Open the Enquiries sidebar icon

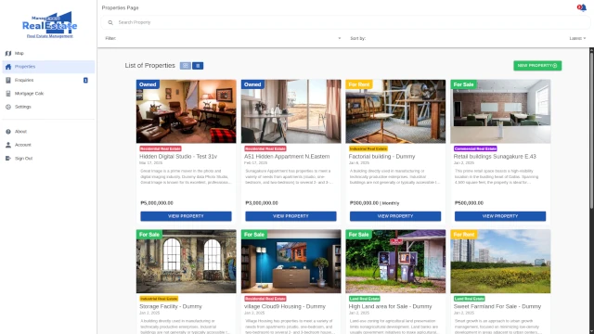(x=8, y=81)
